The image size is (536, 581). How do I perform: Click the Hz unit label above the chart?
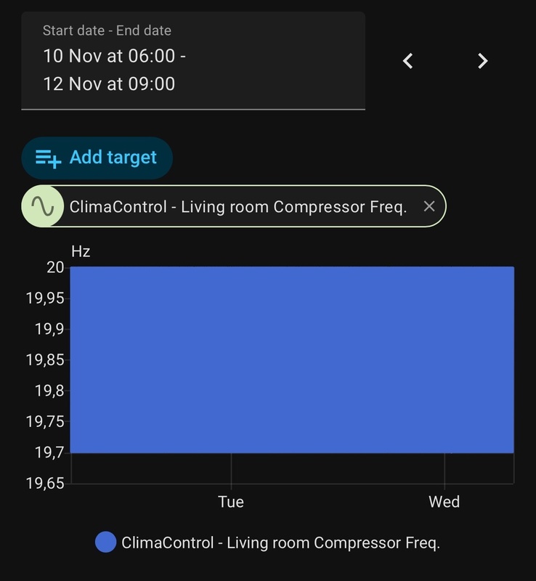82,252
